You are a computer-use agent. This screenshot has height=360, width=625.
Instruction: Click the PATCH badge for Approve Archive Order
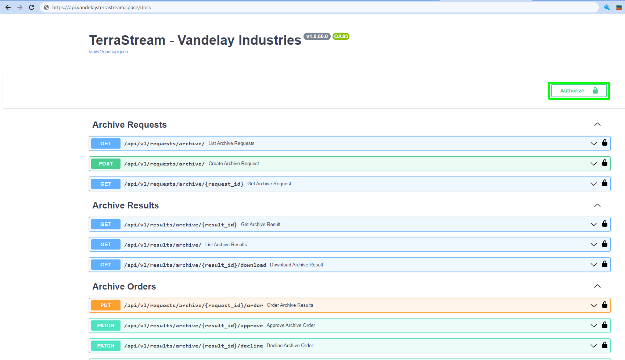106,326
